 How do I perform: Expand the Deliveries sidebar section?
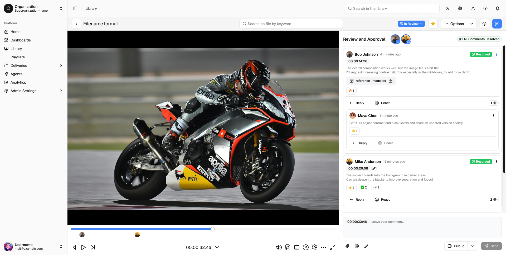pyautogui.click(x=61, y=65)
